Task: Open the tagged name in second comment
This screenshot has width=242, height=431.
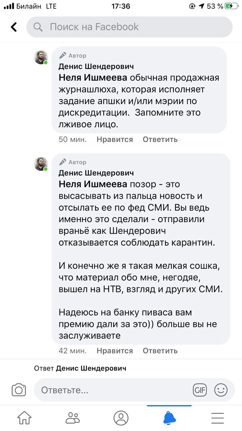Action: click(93, 184)
